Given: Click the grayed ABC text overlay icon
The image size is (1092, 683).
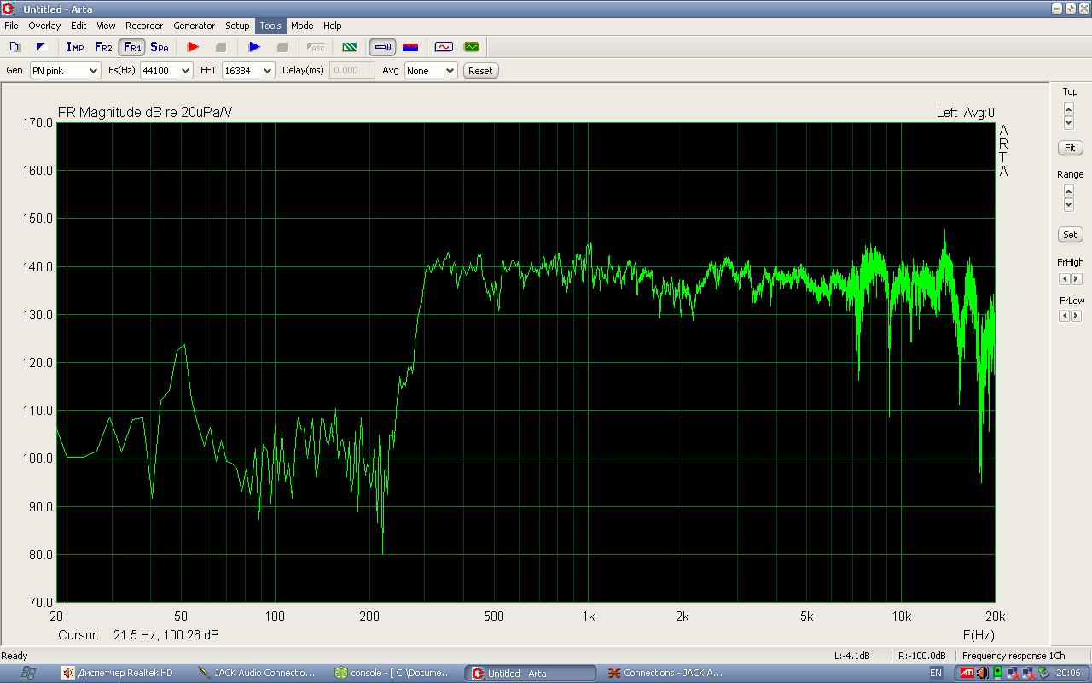Looking at the screenshot, I should click(316, 47).
